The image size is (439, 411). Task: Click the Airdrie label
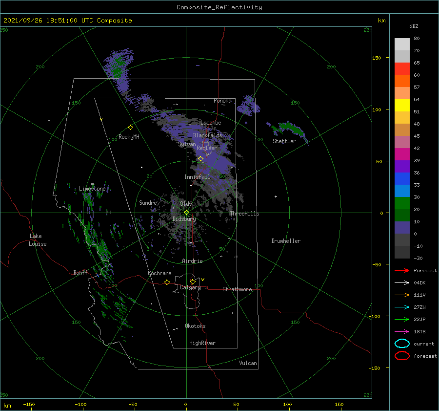click(x=192, y=261)
